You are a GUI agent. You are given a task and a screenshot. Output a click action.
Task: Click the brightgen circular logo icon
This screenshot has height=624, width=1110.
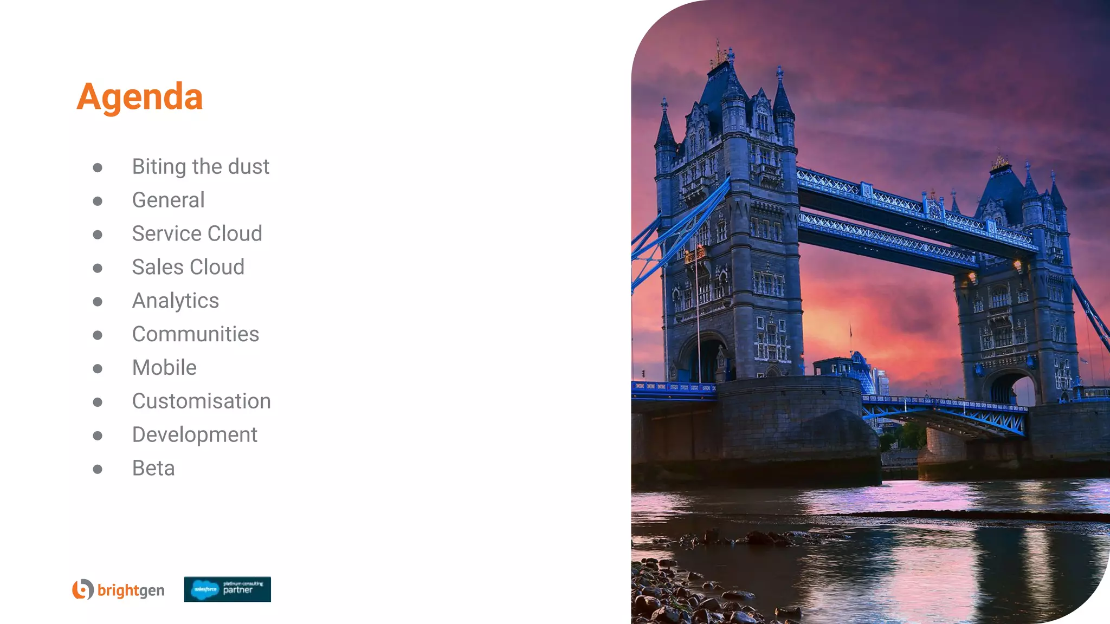tap(83, 589)
